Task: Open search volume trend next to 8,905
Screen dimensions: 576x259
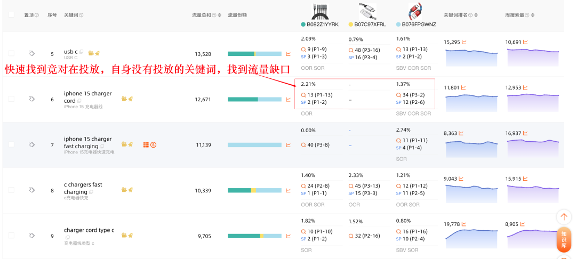Action: [x=523, y=224]
